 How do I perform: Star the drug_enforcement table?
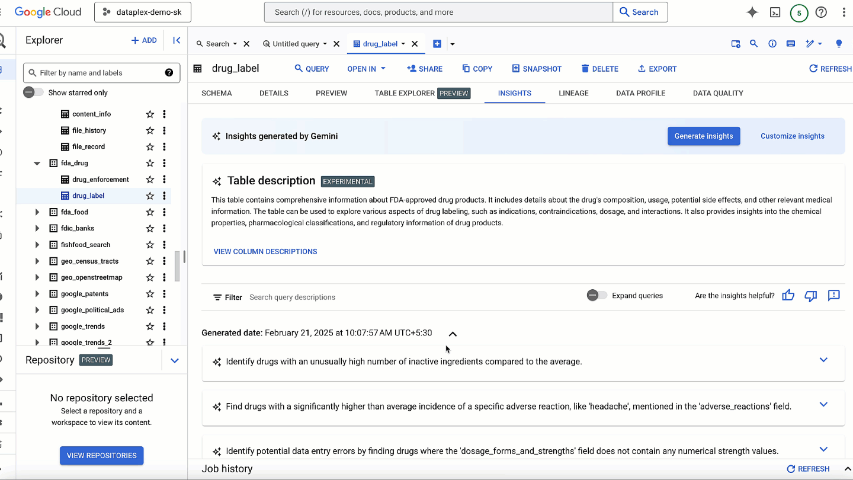coord(150,179)
